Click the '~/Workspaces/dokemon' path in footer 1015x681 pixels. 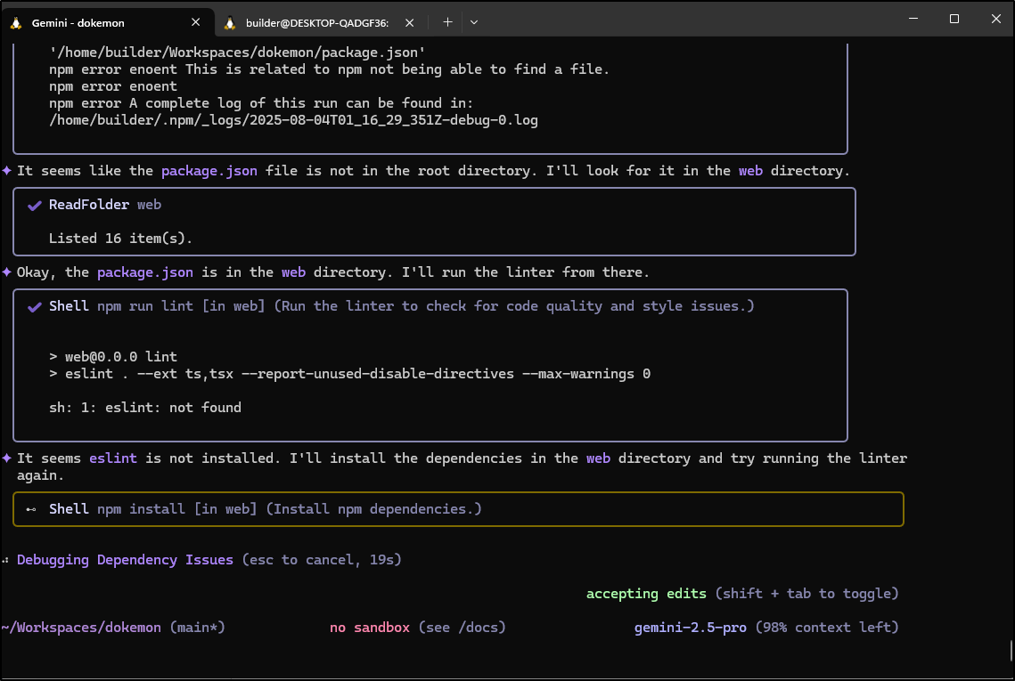point(81,628)
